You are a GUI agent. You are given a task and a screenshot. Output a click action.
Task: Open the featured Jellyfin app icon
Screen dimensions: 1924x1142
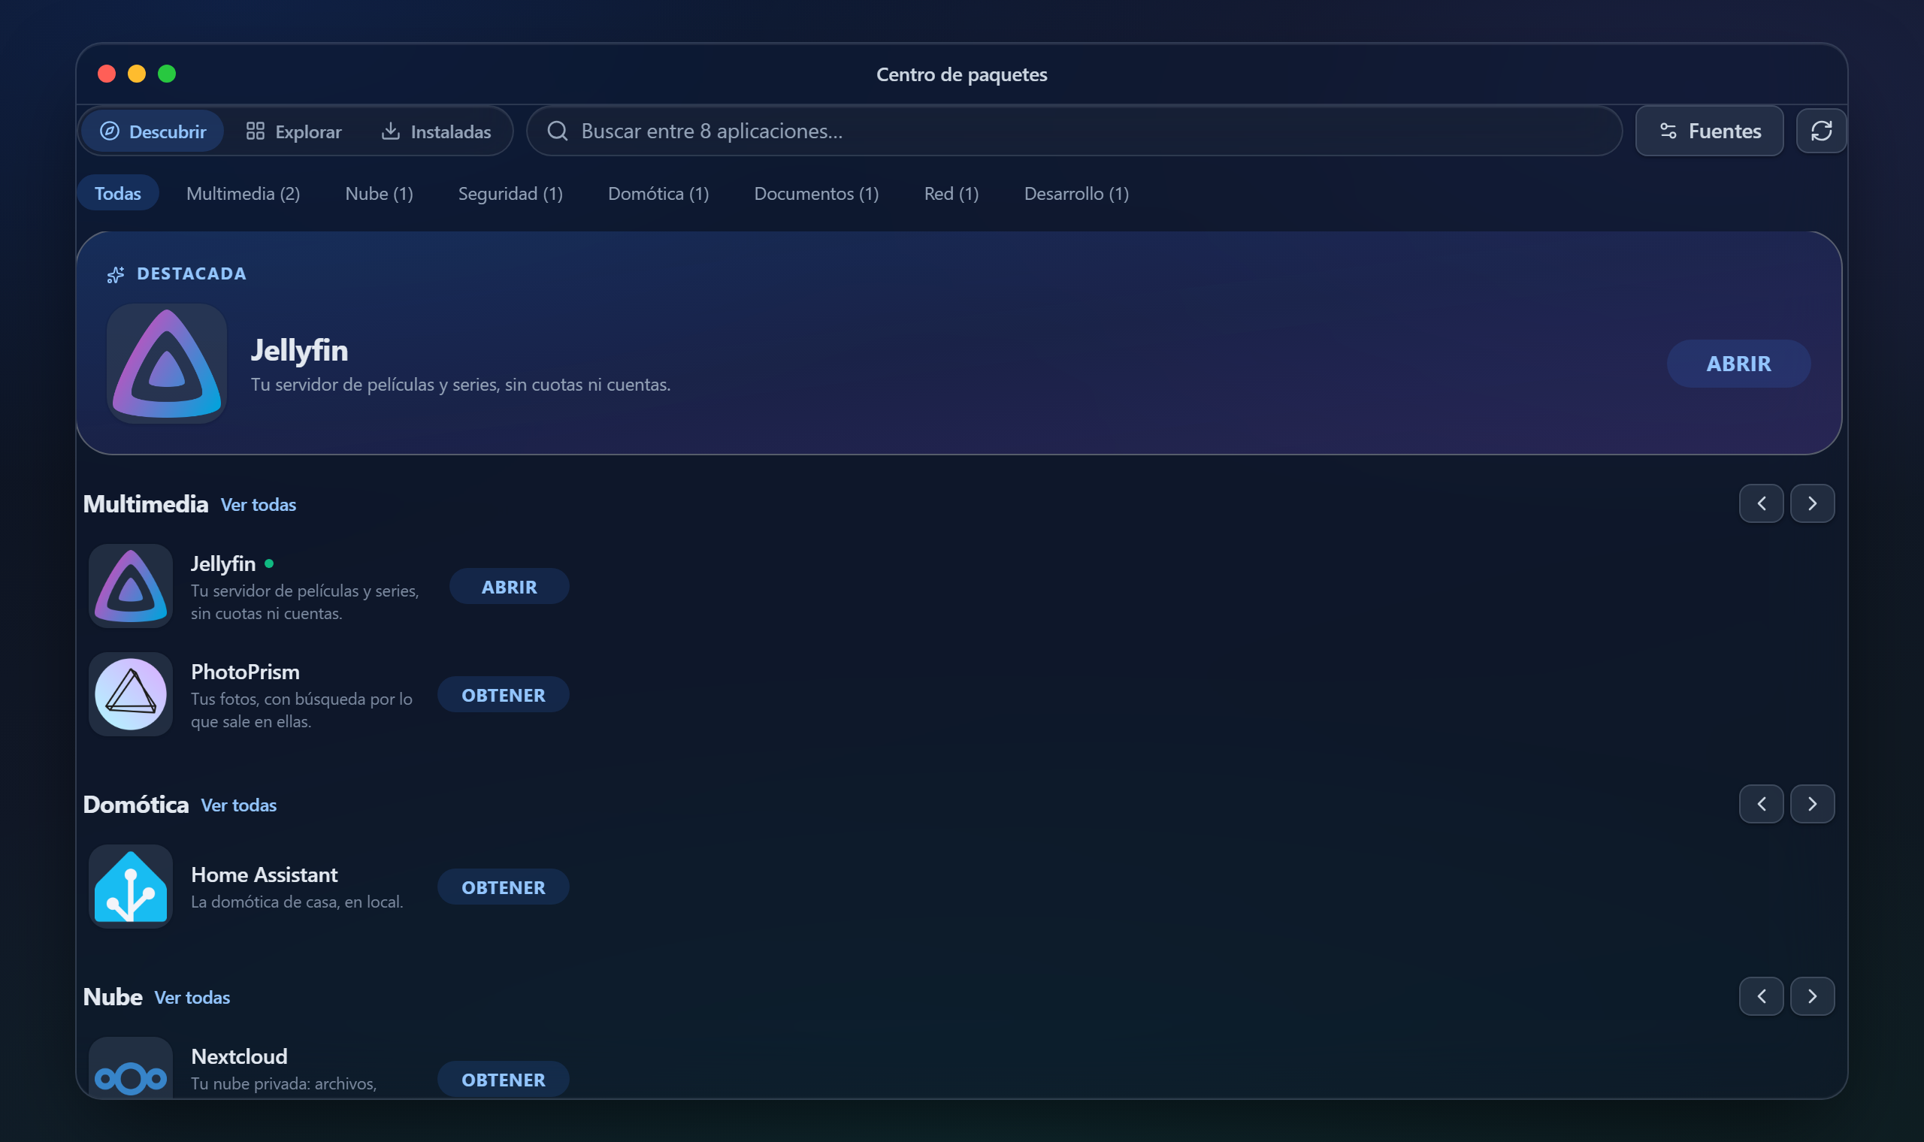point(167,363)
